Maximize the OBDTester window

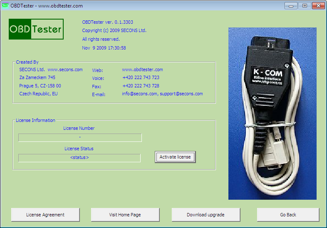click(305, 6)
